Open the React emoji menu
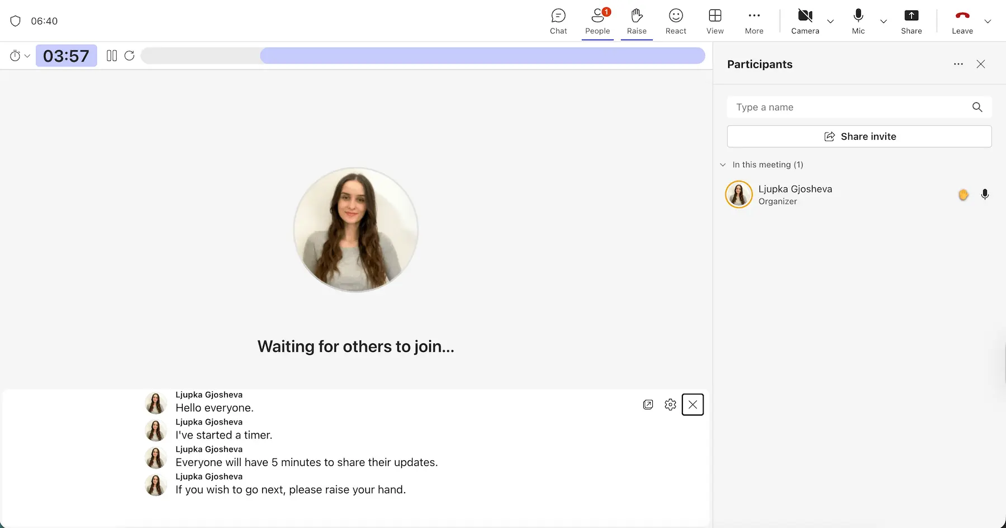Image resolution: width=1006 pixels, height=528 pixels. [676, 21]
